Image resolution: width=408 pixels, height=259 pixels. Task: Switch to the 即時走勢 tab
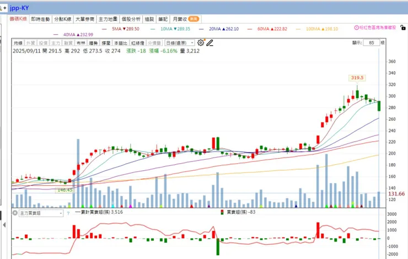point(40,19)
